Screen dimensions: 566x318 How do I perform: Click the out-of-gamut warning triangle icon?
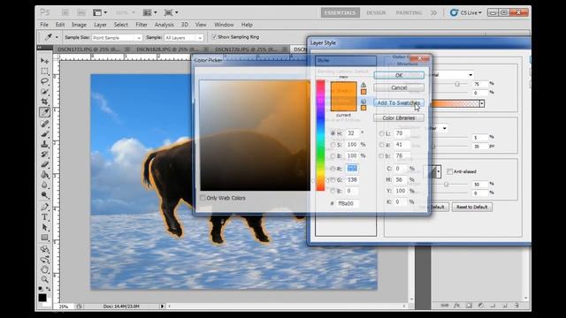[x=363, y=85]
